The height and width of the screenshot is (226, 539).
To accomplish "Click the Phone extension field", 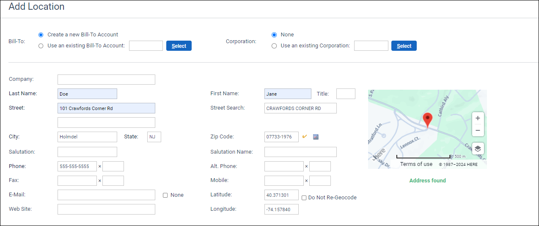I will tap(113, 166).
